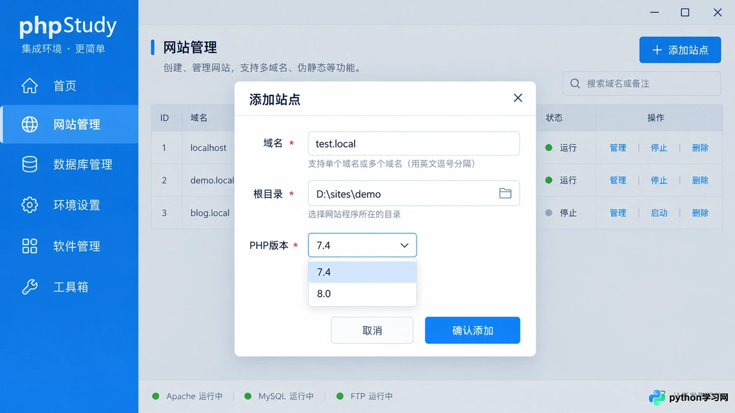Click the magnifier icon in search box

point(575,84)
